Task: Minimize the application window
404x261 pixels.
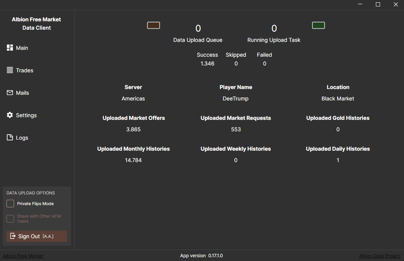Action: click(360, 5)
